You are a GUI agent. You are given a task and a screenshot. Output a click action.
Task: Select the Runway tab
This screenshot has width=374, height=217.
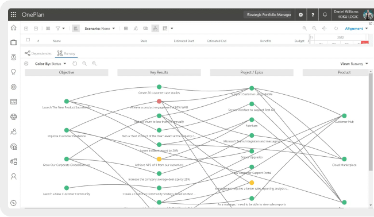pyautogui.click(x=66, y=53)
